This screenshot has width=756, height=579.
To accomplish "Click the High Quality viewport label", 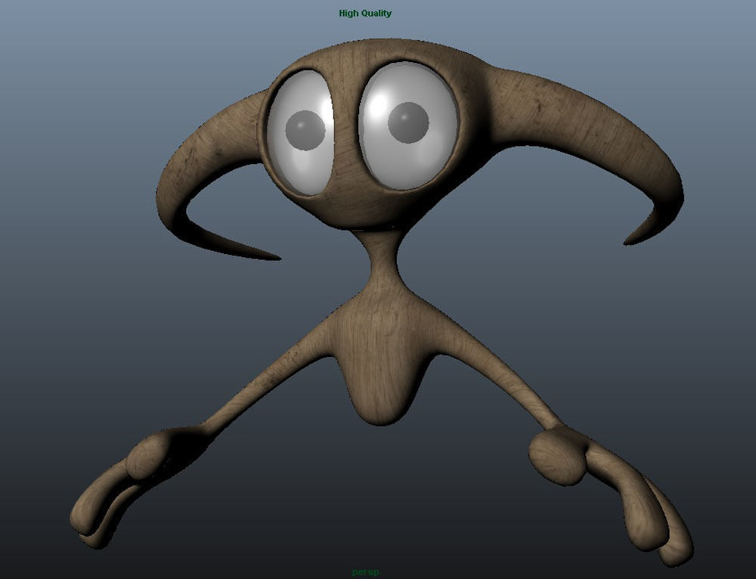I will [364, 12].
